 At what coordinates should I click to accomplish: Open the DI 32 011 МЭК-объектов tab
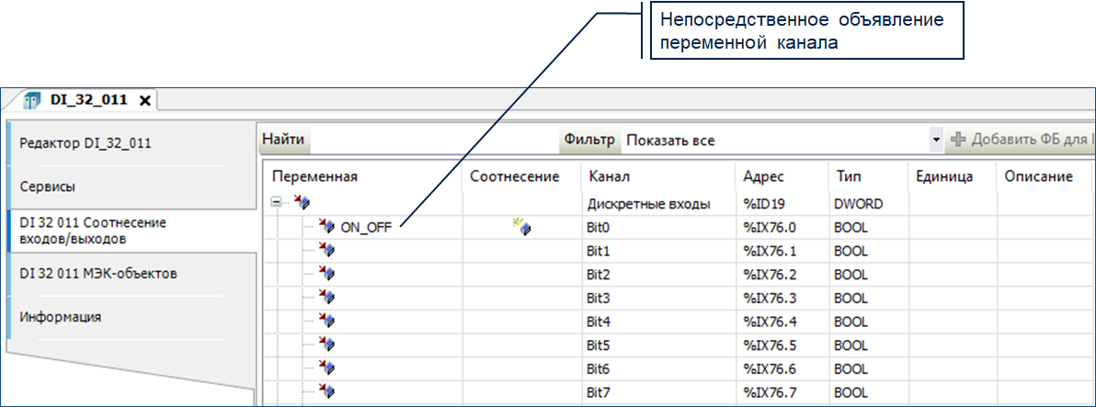(98, 273)
